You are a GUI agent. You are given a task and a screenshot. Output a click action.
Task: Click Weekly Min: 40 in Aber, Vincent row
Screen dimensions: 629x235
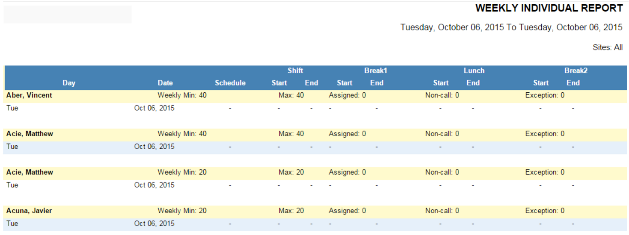pyautogui.click(x=182, y=95)
